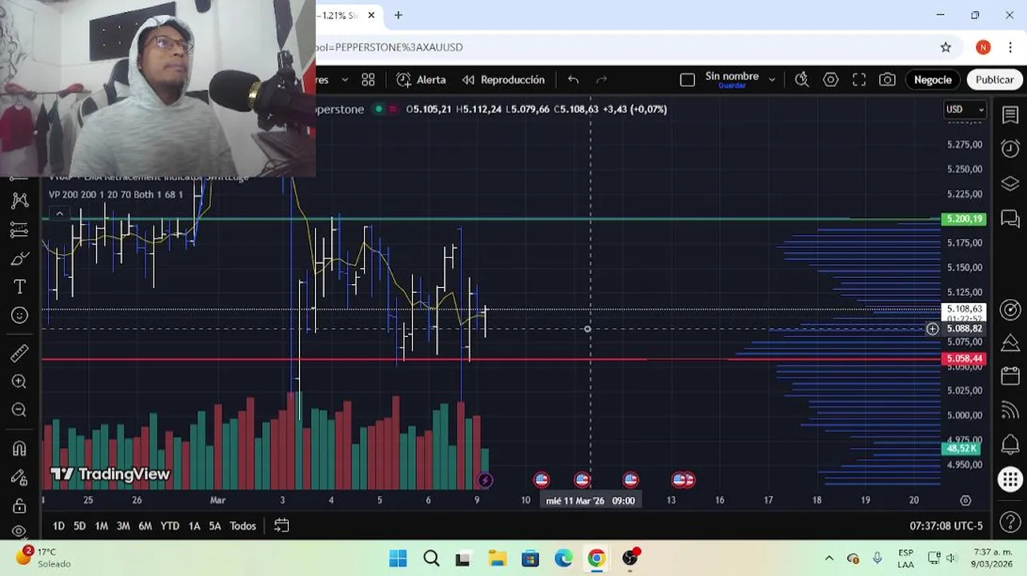
Task: Select the pattern (XABCD) drawing tool
Action: [x=20, y=200]
